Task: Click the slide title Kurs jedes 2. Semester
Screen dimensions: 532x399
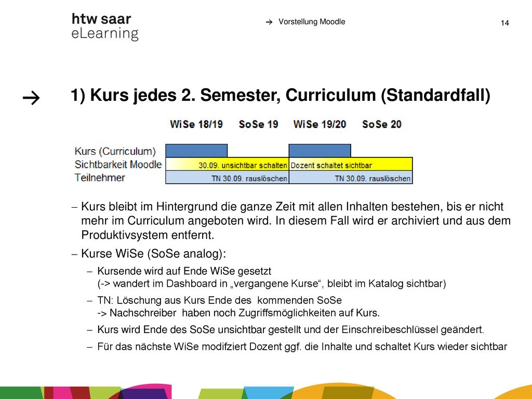Action: pyautogui.click(x=280, y=95)
